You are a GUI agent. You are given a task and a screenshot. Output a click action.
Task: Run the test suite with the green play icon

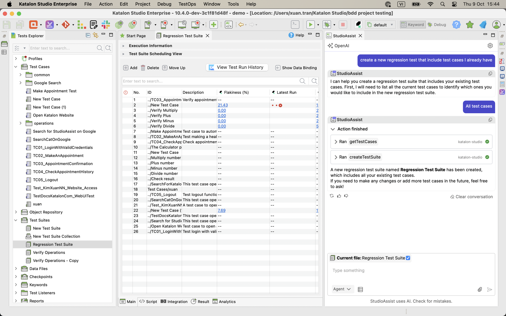[311, 24]
